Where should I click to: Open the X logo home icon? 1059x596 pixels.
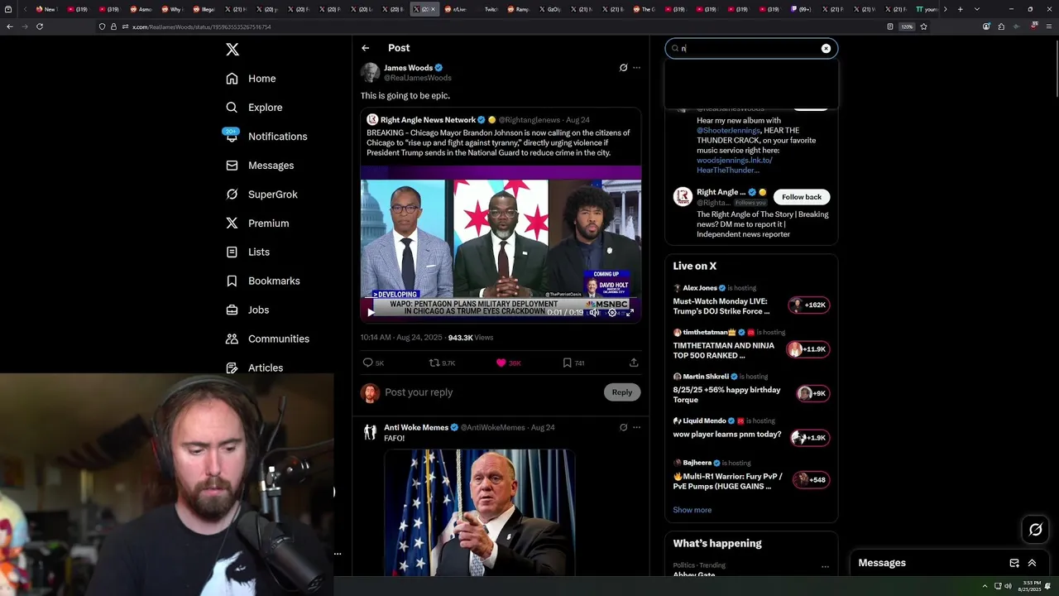point(232,50)
